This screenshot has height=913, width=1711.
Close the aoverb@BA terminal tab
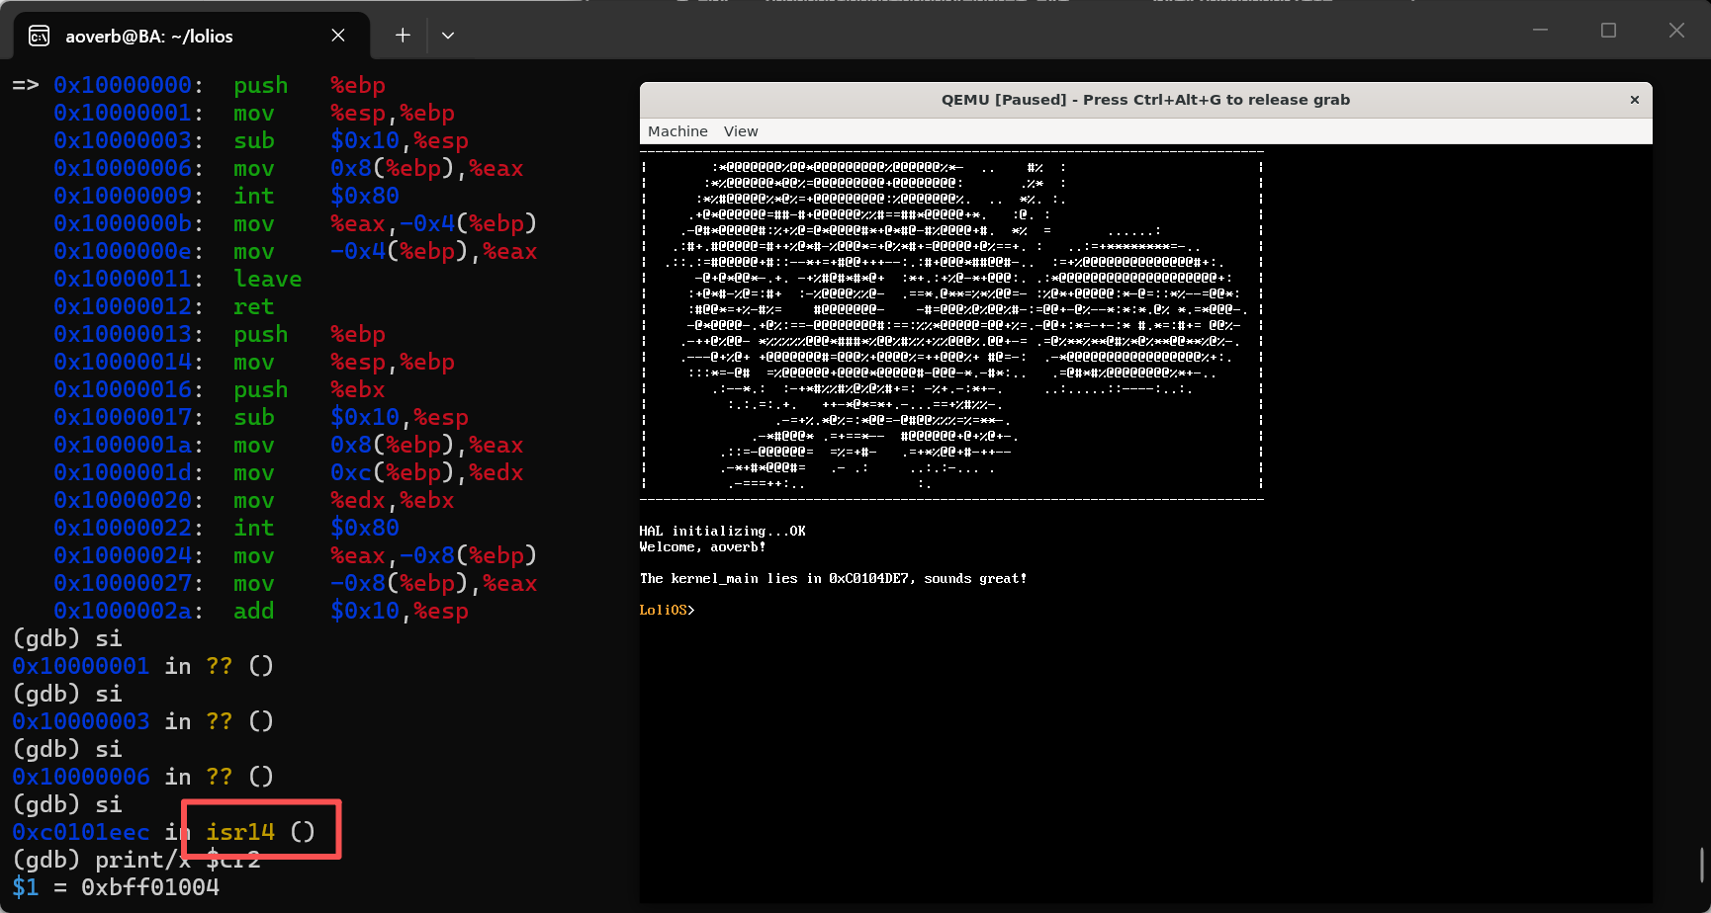point(338,36)
